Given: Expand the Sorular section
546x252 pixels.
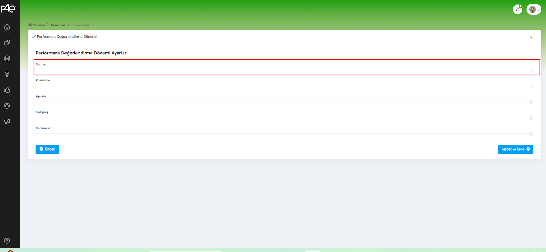Looking at the screenshot, I should tap(287, 67).
